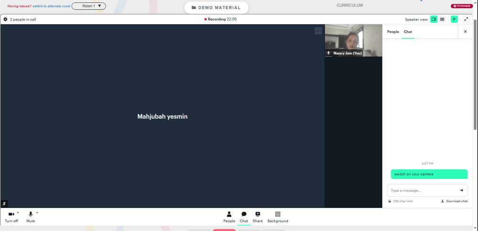The height and width of the screenshot is (231, 478).
Task: Expand camera options chevron
Action: [x=18, y=212]
